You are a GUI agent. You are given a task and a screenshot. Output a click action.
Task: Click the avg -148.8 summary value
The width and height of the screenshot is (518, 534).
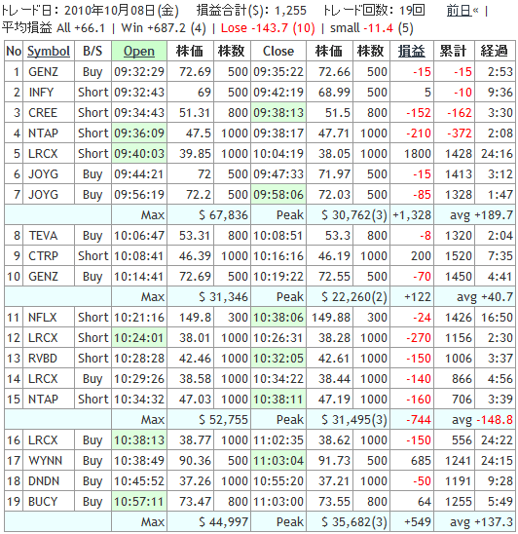point(482,419)
